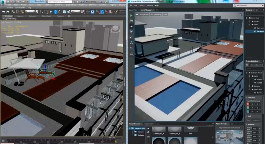Screen dimensions: 265x144
Task: Open the viewport settings gear icon
Action: [x=137, y=15]
